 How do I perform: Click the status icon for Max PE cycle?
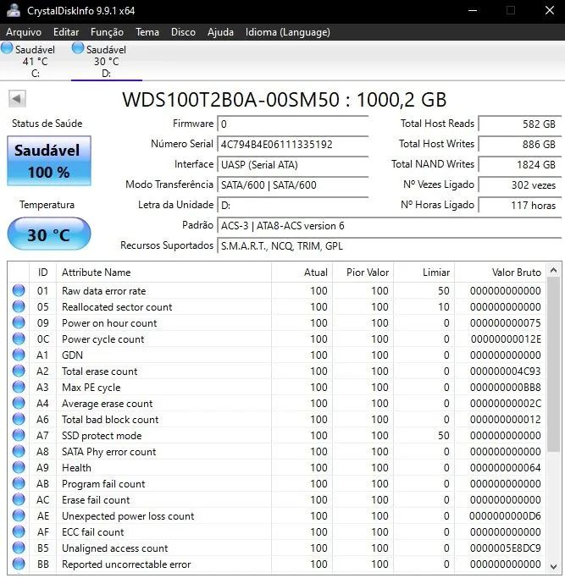click(19, 387)
